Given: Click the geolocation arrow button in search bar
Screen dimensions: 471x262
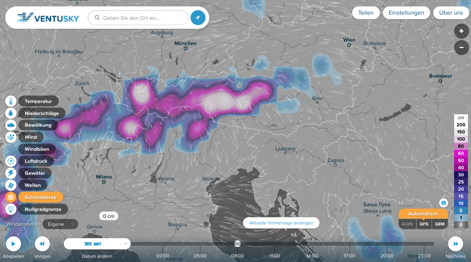Looking at the screenshot, I should click(x=198, y=17).
